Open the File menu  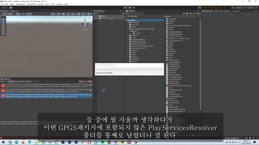pos(2,4)
